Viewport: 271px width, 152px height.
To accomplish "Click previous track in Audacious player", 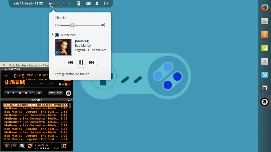I will (x=7, y=93).
